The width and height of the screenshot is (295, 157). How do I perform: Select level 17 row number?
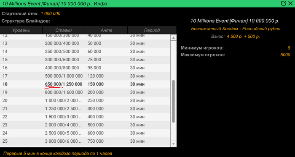5,76
